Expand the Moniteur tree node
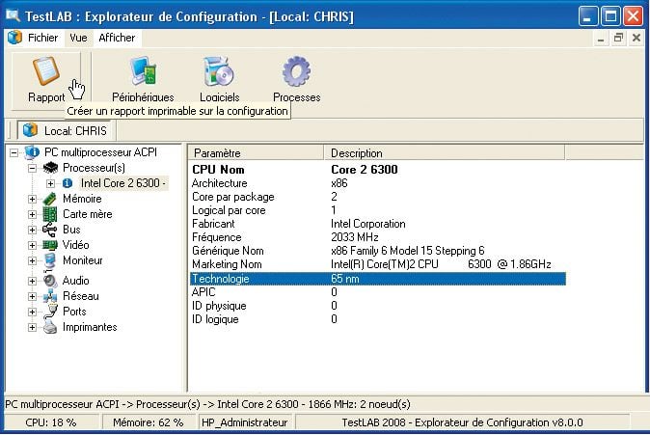This screenshot has width=650, height=435. (x=33, y=260)
